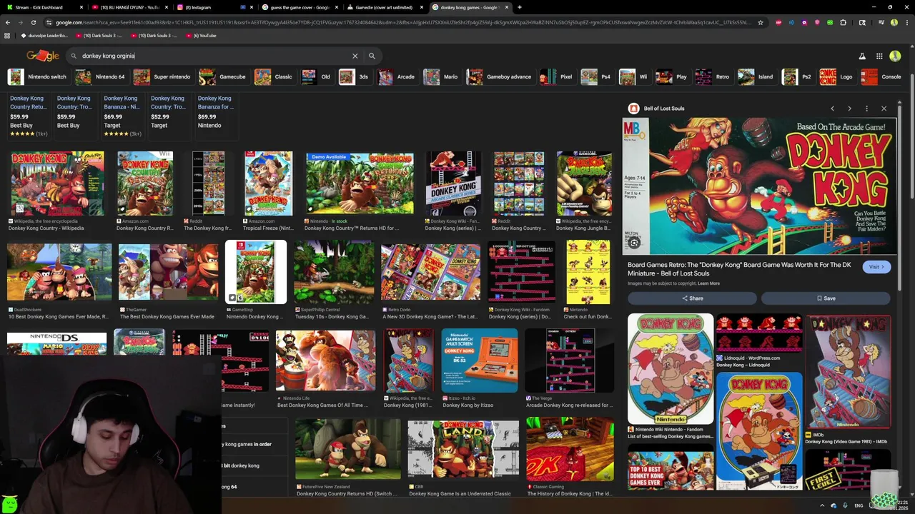Image resolution: width=915 pixels, height=514 pixels.
Task: Open Google Search Labs flask icon
Action: tap(862, 56)
